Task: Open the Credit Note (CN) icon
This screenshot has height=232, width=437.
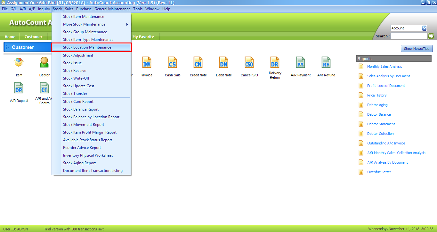Action: 198,62
